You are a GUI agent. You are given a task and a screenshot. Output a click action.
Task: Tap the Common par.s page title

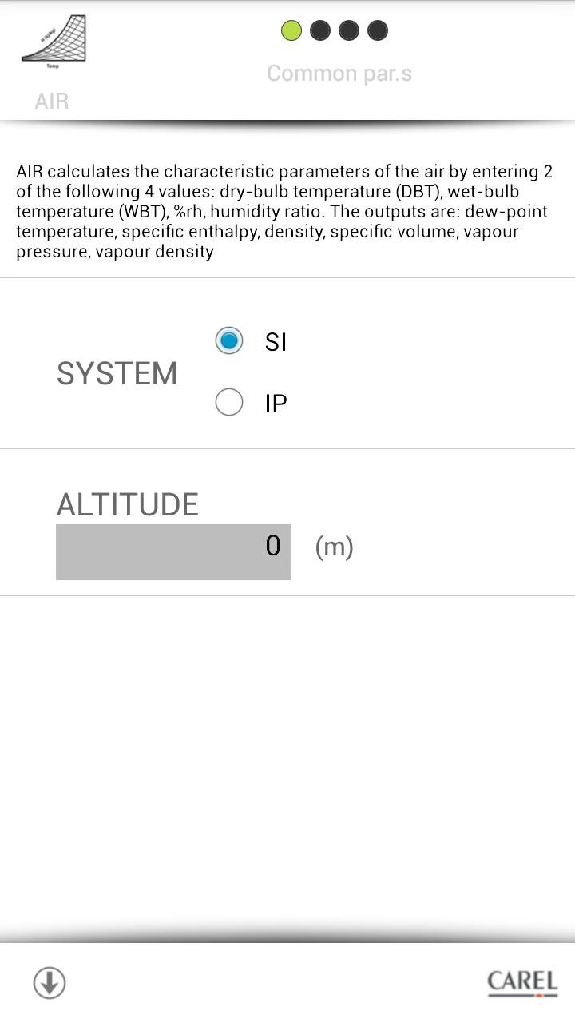coord(339,74)
